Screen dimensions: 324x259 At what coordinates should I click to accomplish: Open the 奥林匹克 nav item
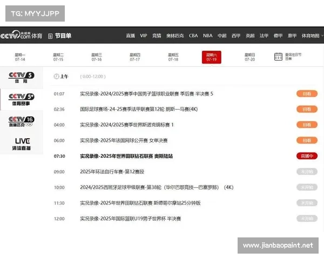click(x=175, y=36)
